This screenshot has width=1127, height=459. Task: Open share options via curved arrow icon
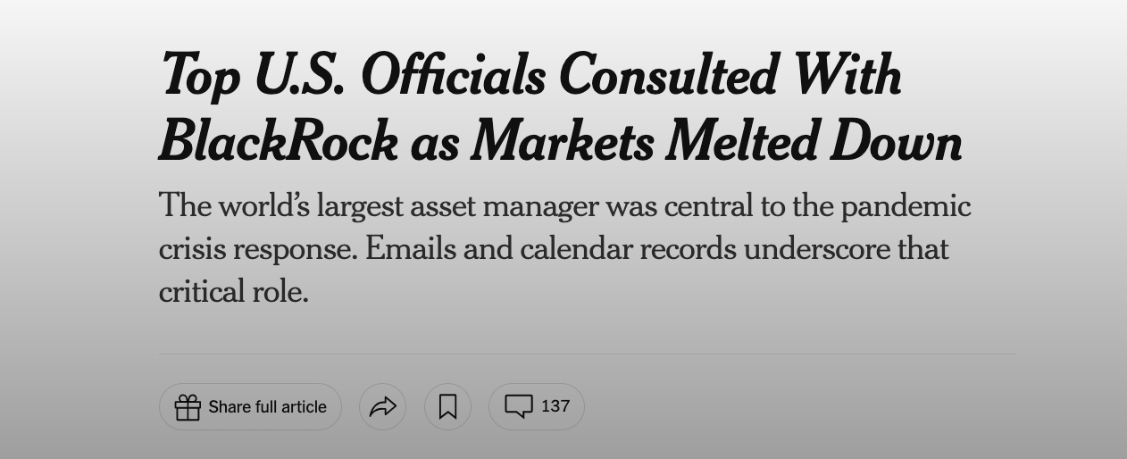click(x=383, y=407)
